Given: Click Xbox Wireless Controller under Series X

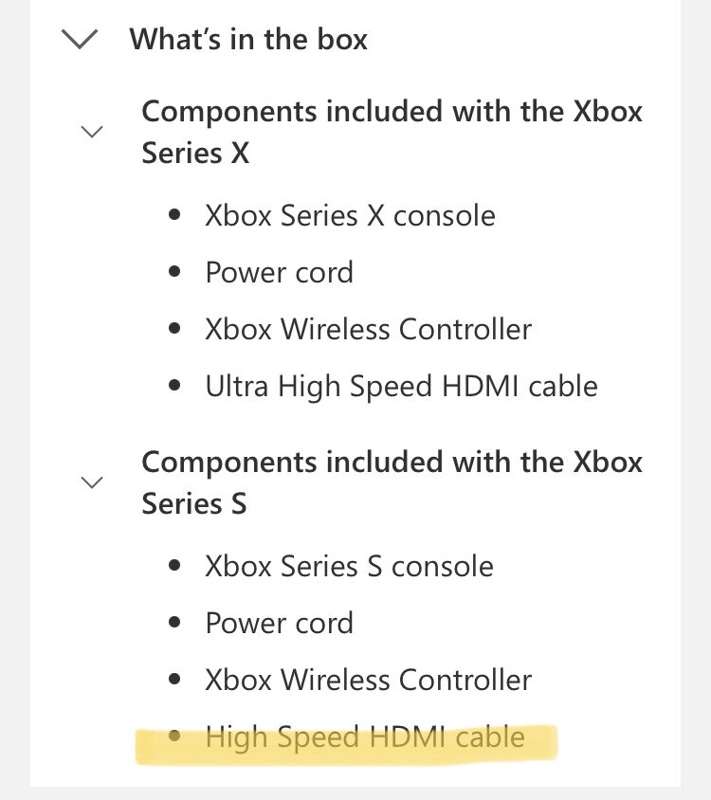Looking at the screenshot, I should tap(369, 329).
